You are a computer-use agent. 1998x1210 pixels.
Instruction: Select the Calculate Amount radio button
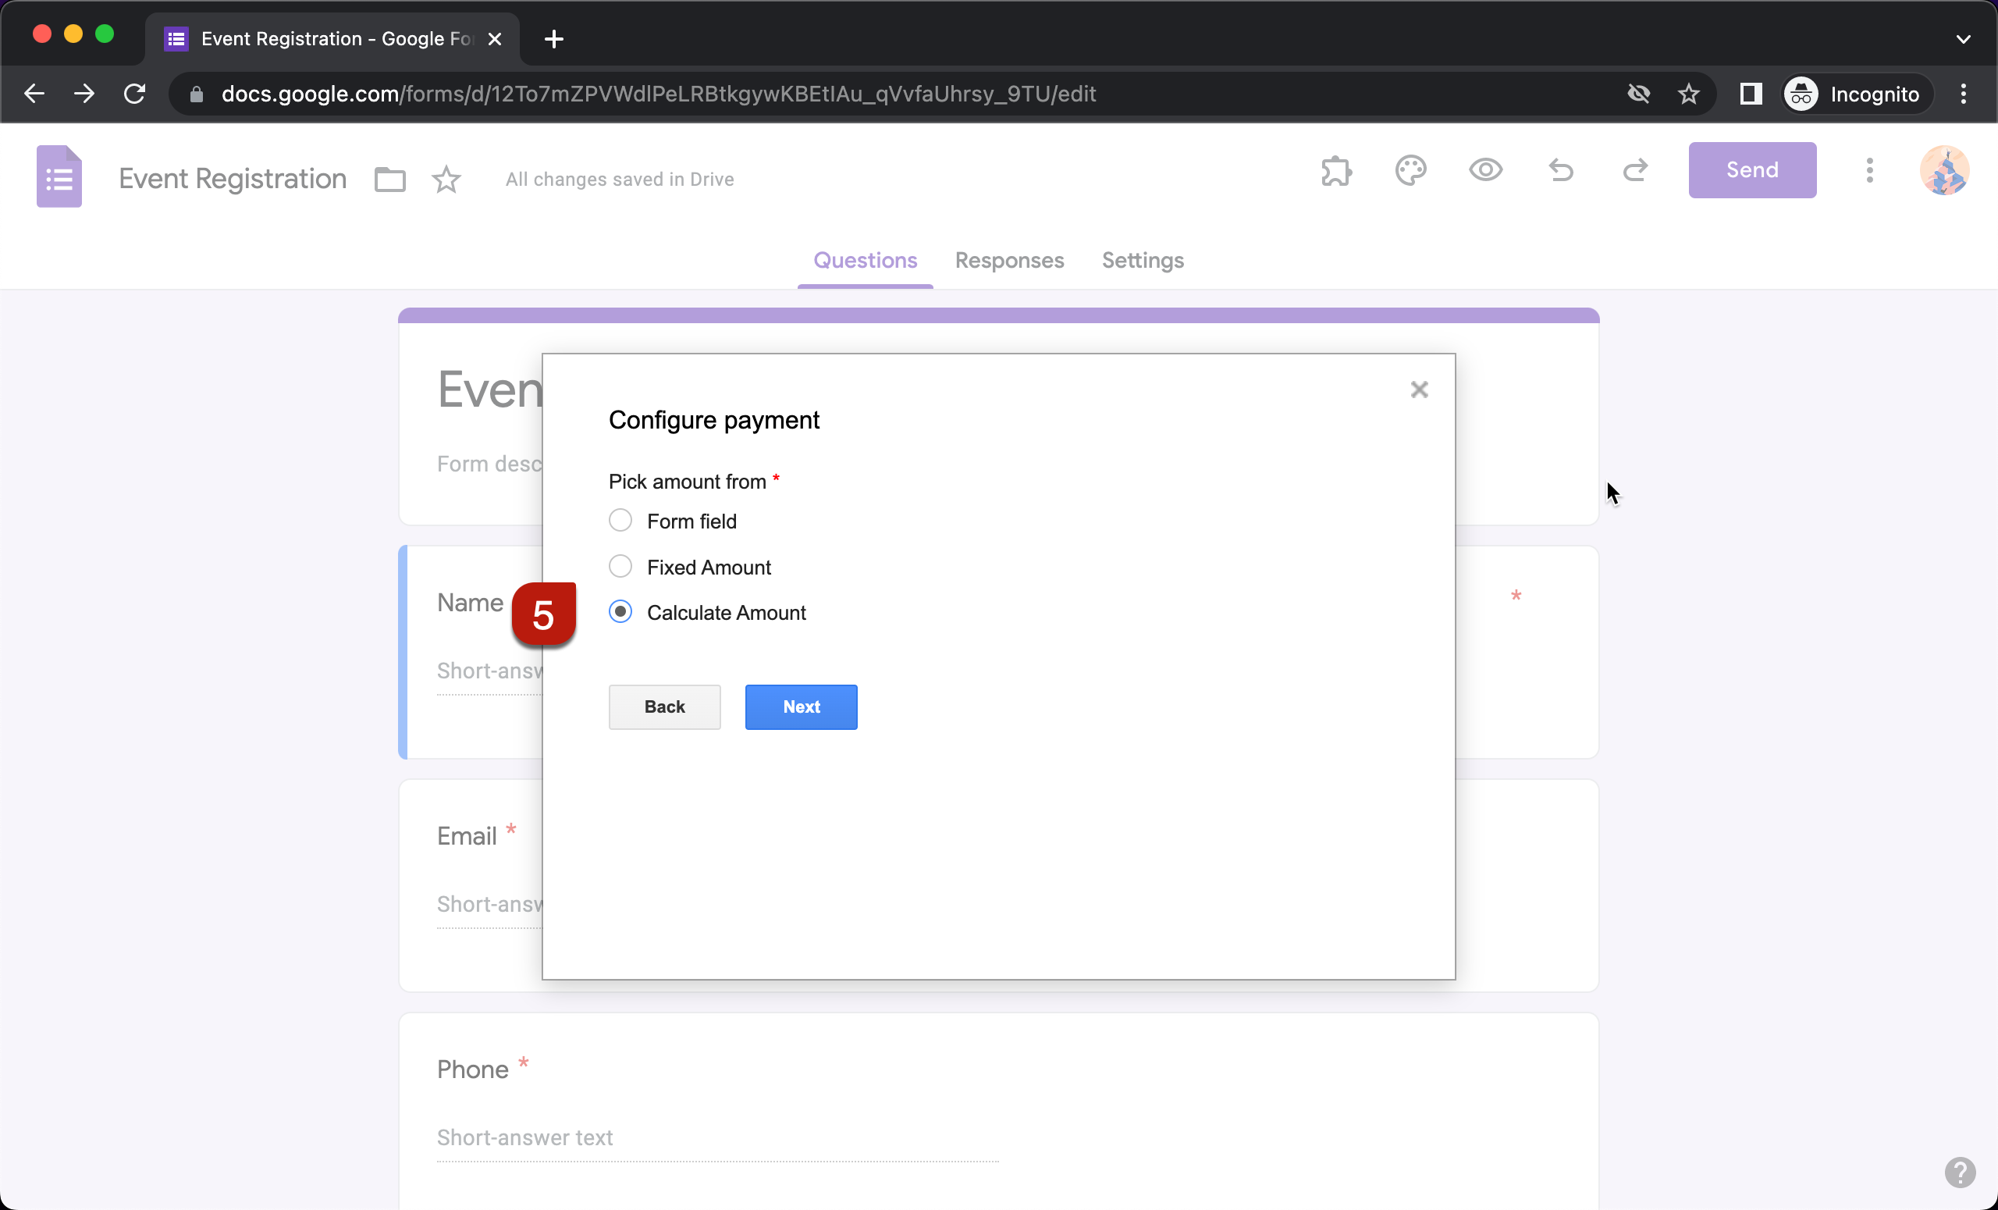pyautogui.click(x=620, y=612)
